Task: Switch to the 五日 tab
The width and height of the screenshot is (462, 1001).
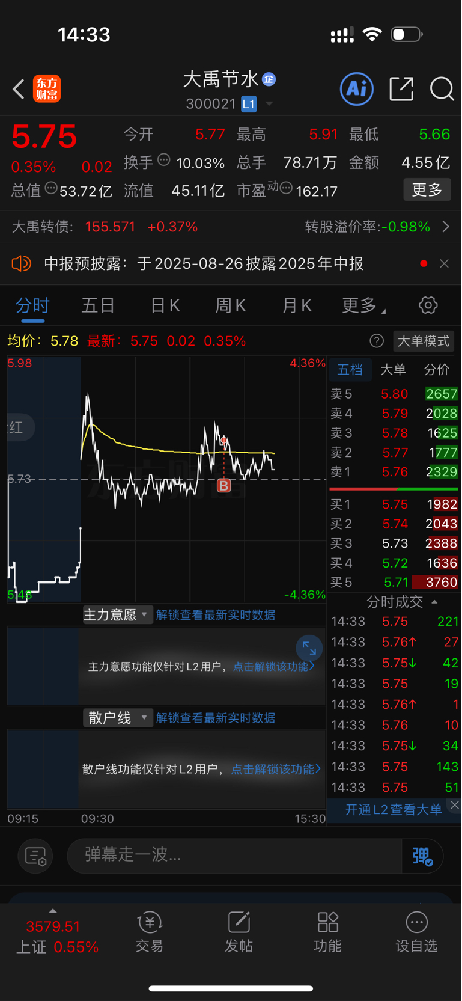Action: 98,305
